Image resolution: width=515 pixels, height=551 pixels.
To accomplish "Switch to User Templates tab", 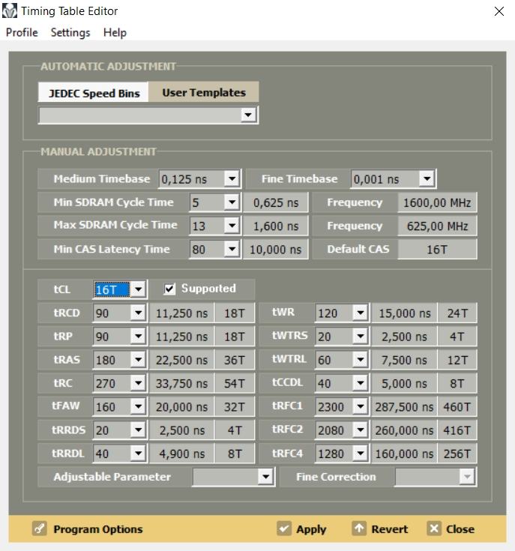I will click(x=204, y=92).
